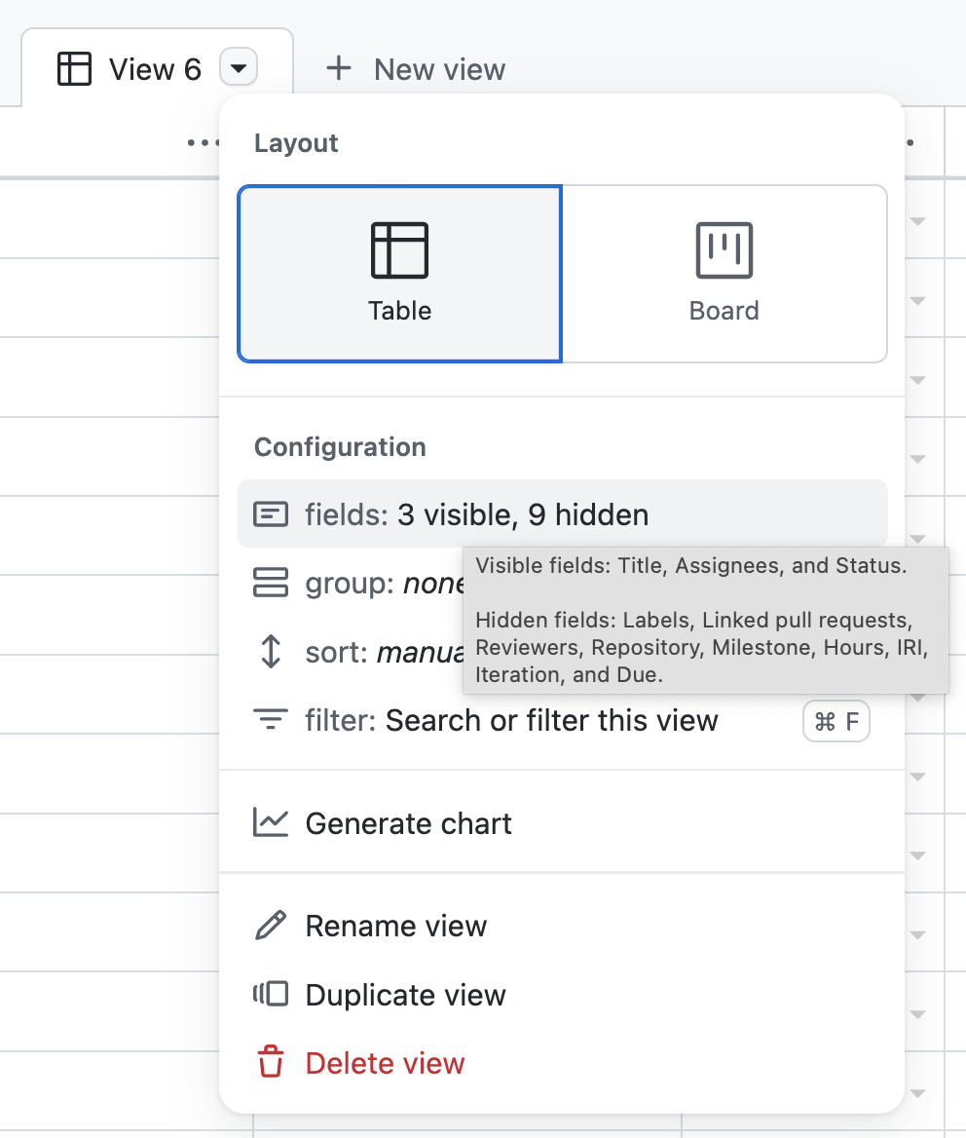The height and width of the screenshot is (1138, 966).
Task: Click the pencil icon for Rename view
Action: [271, 926]
